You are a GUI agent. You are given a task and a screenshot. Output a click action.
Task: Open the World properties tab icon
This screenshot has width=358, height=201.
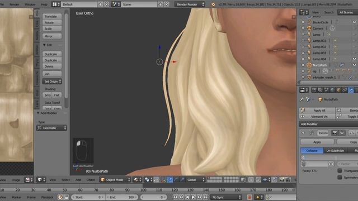pyautogui.click(x=332, y=90)
